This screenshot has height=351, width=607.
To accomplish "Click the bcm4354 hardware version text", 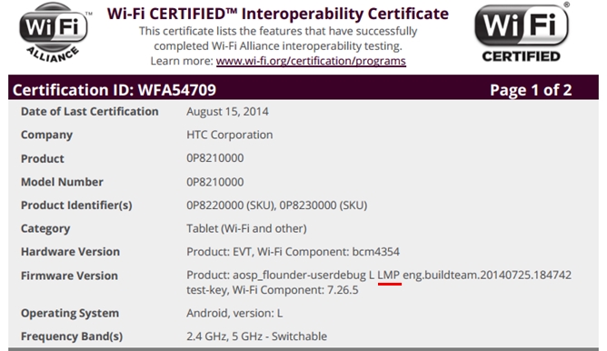I will 375,252.
